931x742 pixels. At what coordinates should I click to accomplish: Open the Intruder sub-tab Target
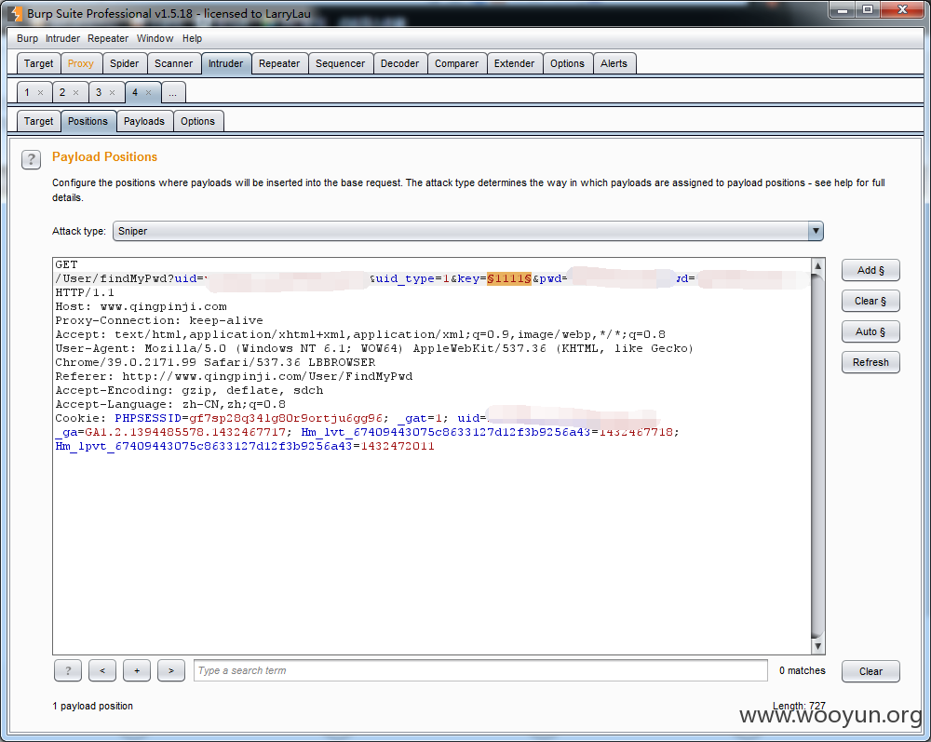point(38,121)
